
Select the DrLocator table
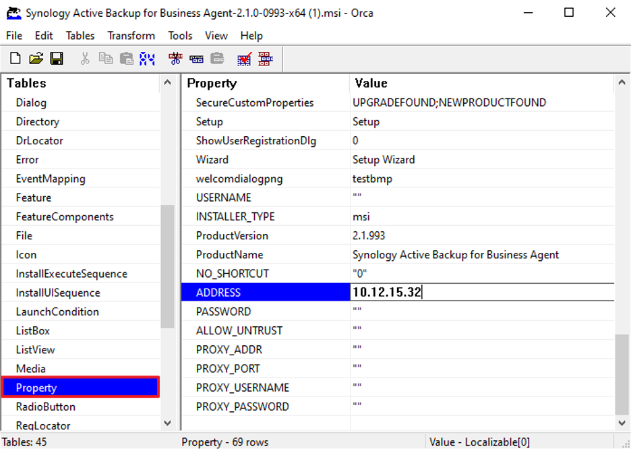pyautogui.click(x=80, y=140)
